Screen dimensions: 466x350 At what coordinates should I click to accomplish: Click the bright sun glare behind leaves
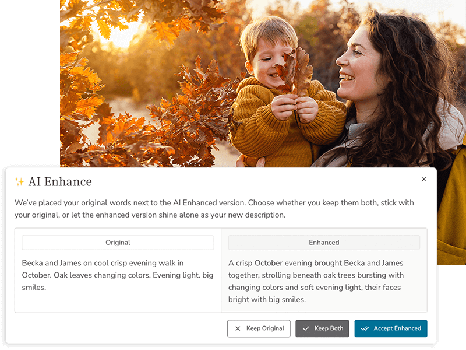119,33
